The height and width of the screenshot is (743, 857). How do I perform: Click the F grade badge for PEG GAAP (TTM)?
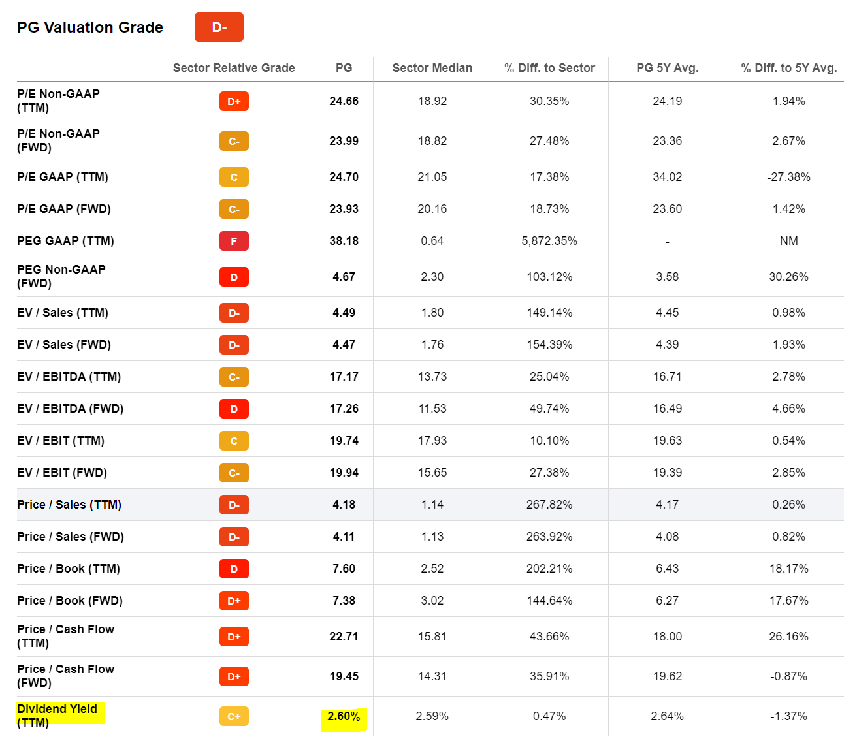click(234, 241)
